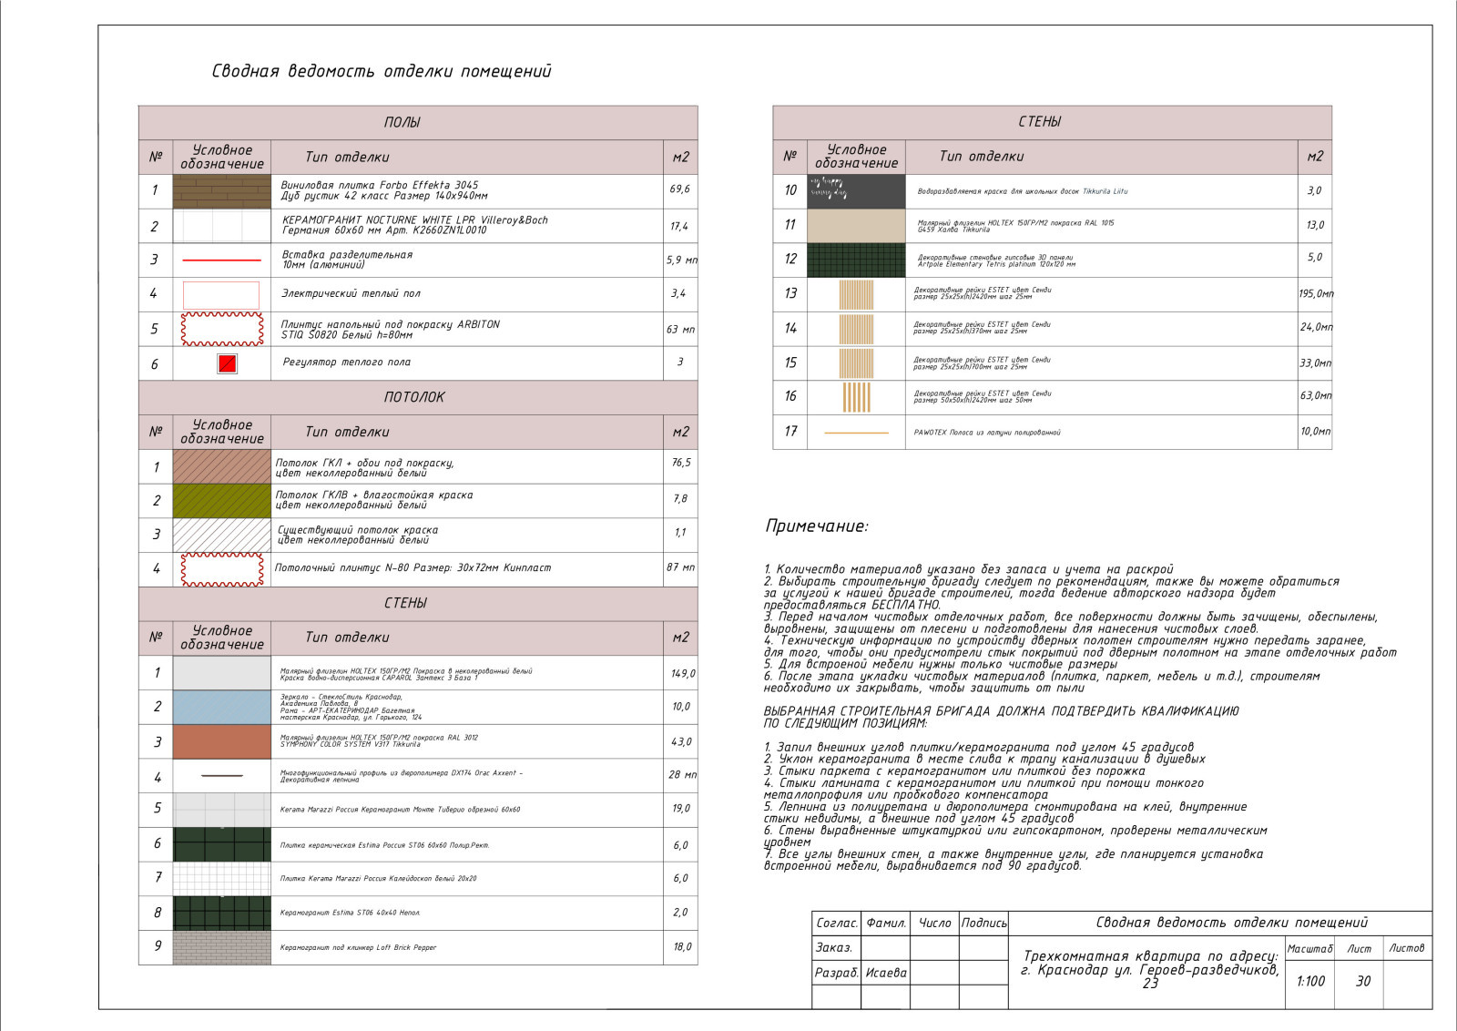Select the '28 мп' profile length value
Viewport: 1457px width, 1031px height.
point(682,775)
